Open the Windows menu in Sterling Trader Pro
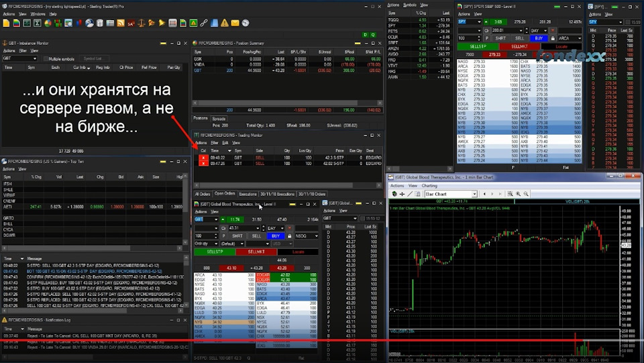This screenshot has height=363, width=644. point(38,14)
